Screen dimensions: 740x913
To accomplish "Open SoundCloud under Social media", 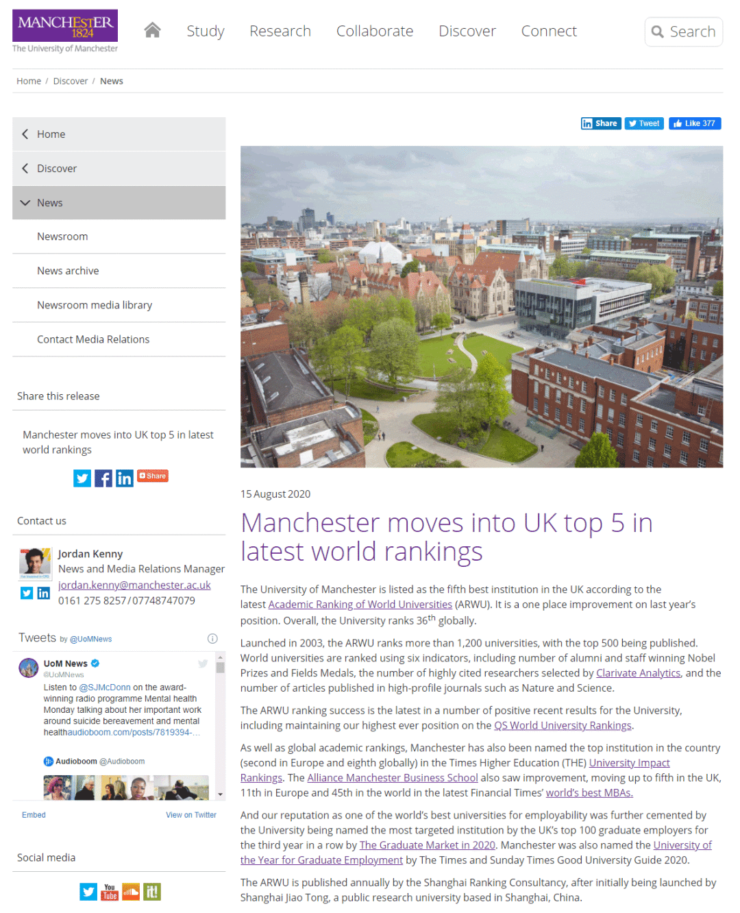I will [131, 891].
